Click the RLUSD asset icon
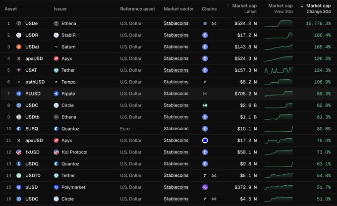 click(x=19, y=94)
